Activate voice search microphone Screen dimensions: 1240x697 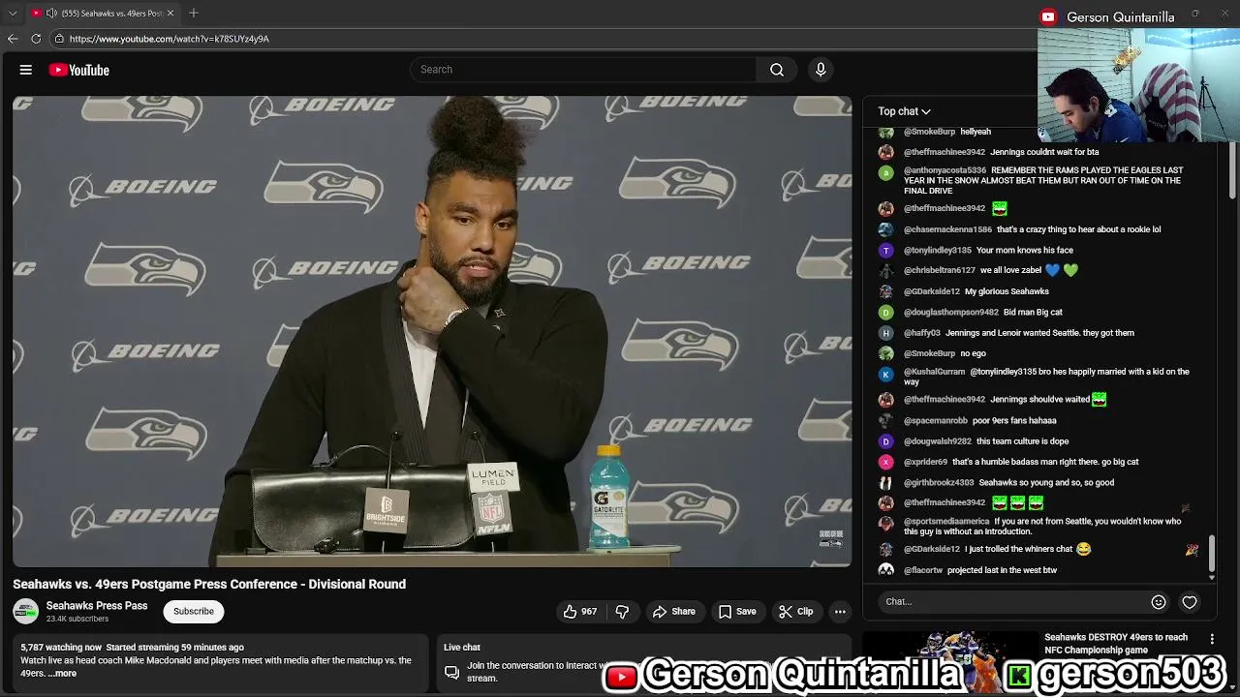(821, 70)
